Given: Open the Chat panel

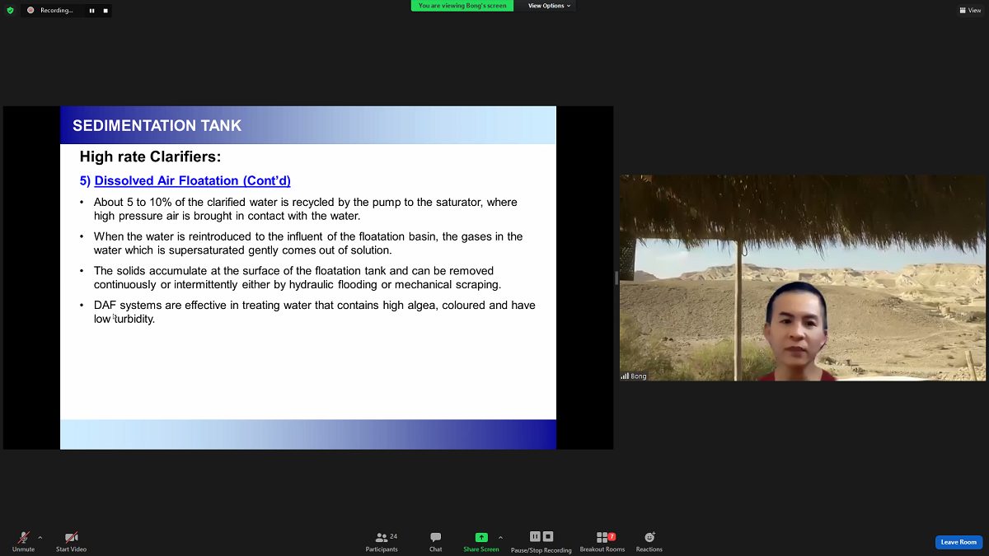Looking at the screenshot, I should (x=435, y=541).
